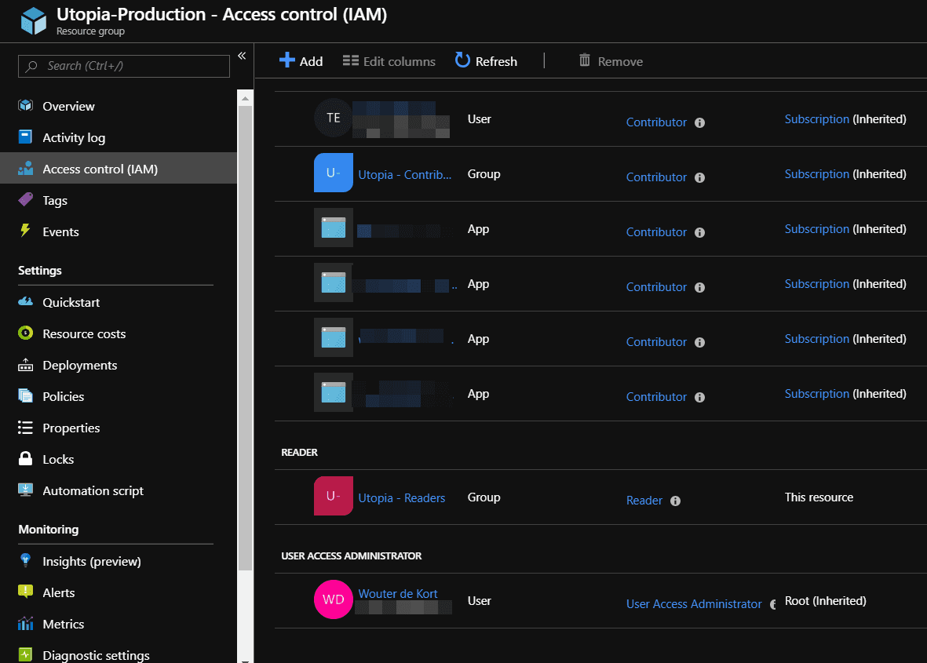This screenshot has width=927, height=663.
Task: Click the Utopia-Production resource group cube icon
Action: pos(34,20)
